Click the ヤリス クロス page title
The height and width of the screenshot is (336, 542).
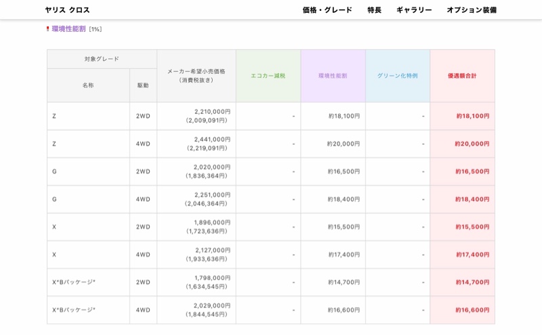(67, 10)
